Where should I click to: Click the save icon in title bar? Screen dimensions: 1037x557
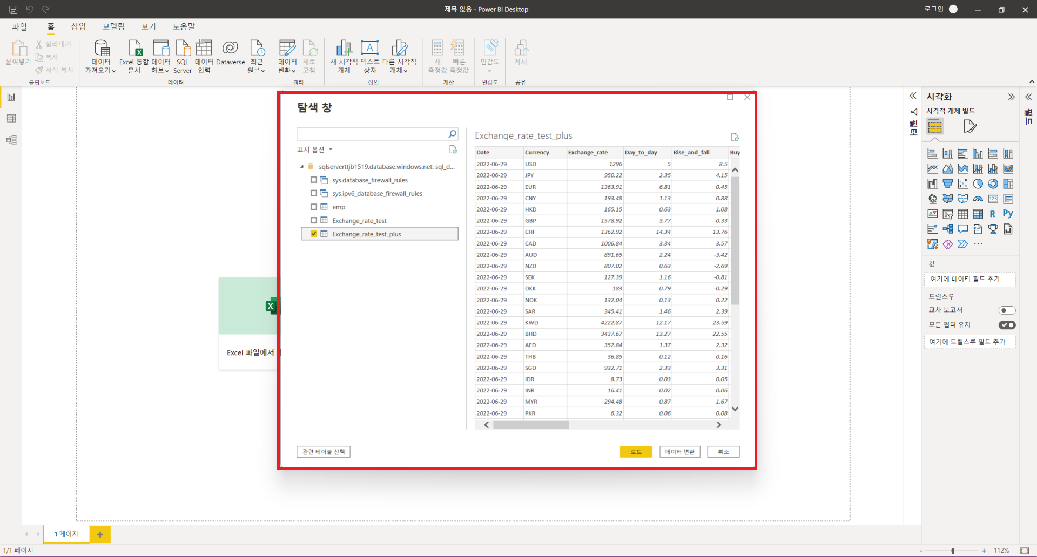[x=14, y=9]
